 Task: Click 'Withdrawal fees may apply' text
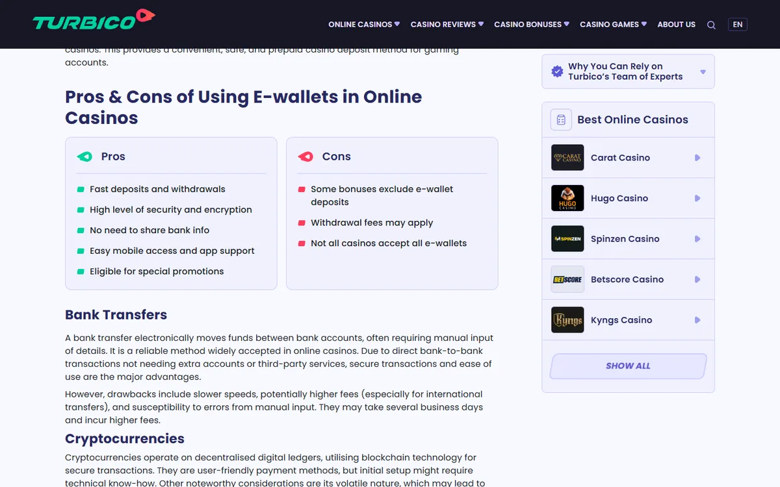point(372,223)
